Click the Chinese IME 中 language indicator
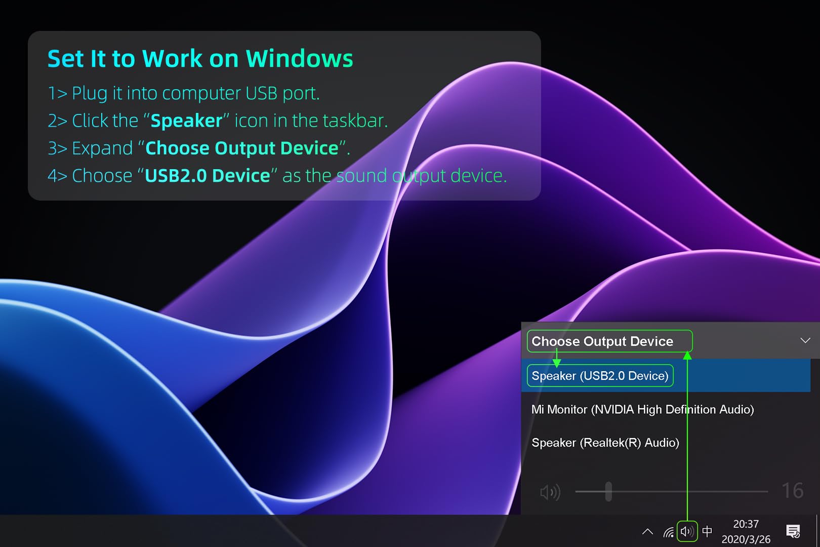820x547 pixels. point(707,531)
